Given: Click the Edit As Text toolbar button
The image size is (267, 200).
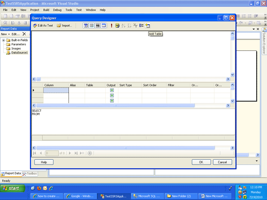Looking at the screenshot, I should point(43,26).
